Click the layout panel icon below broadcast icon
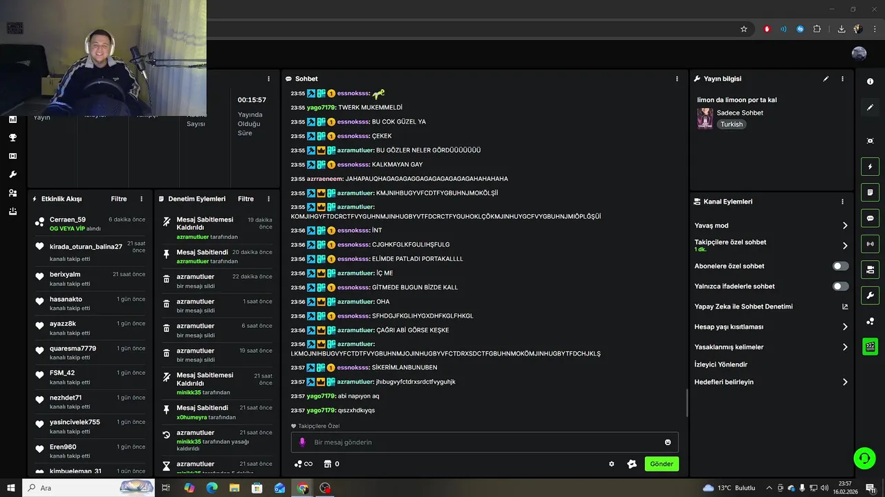 870,269
